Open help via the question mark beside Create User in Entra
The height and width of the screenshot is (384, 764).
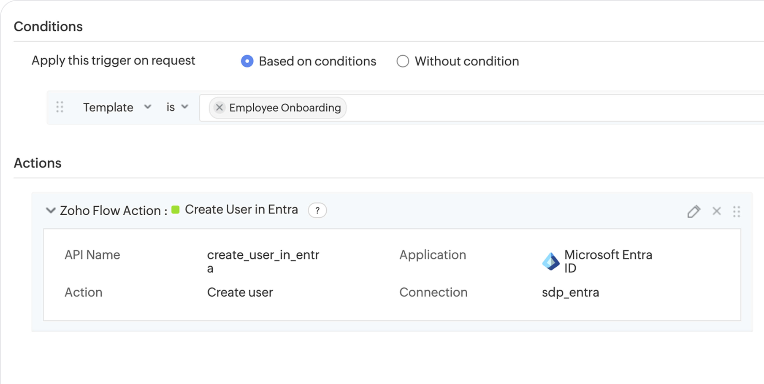pyautogui.click(x=317, y=211)
